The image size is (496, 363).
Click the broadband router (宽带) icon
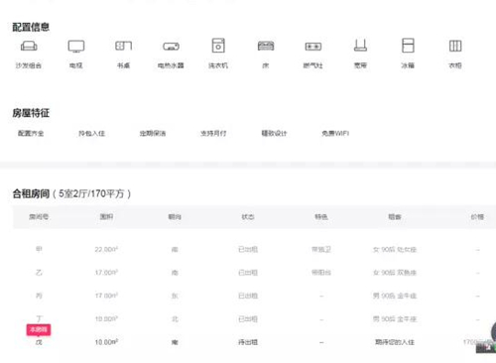[x=360, y=46]
